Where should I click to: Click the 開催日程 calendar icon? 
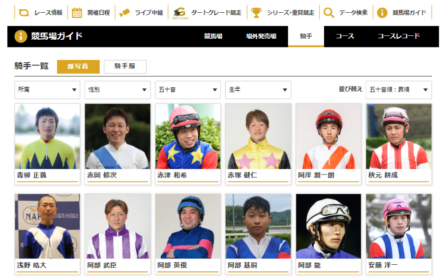tap(77, 12)
